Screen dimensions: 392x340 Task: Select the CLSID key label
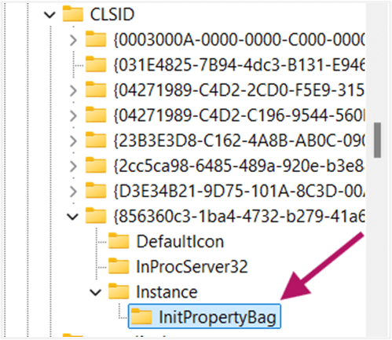(x=112, y=14)
